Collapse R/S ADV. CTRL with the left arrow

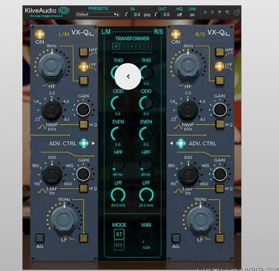171,143
